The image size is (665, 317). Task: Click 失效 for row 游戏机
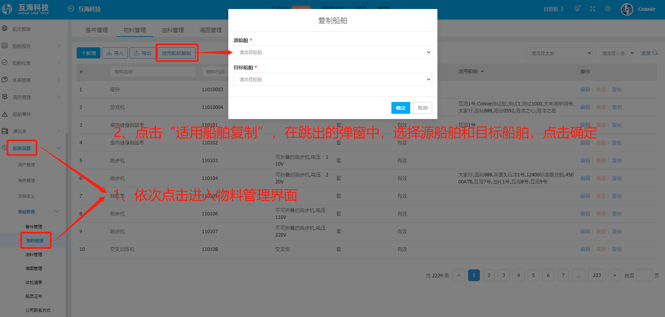601,107
